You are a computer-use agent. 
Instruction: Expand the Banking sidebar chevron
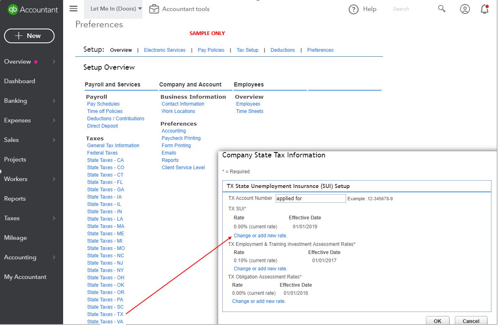54,101
